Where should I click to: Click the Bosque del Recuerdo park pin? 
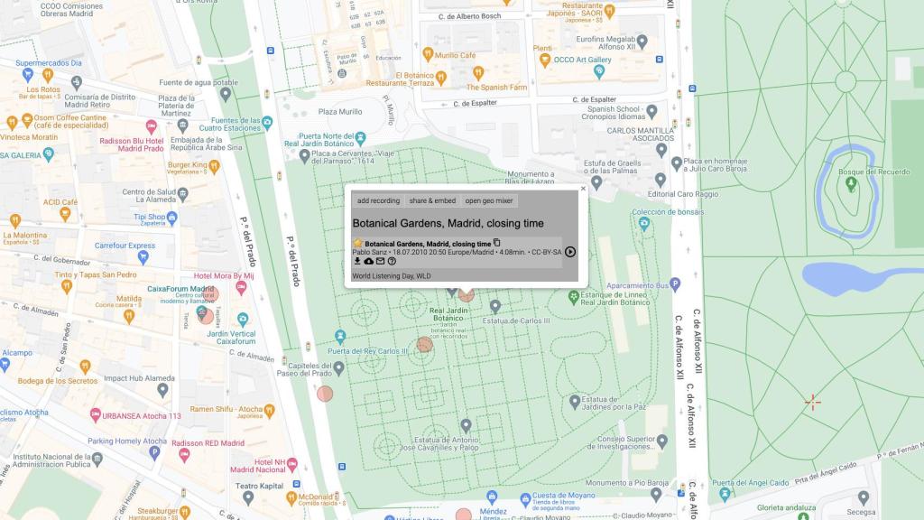[850, 184]
